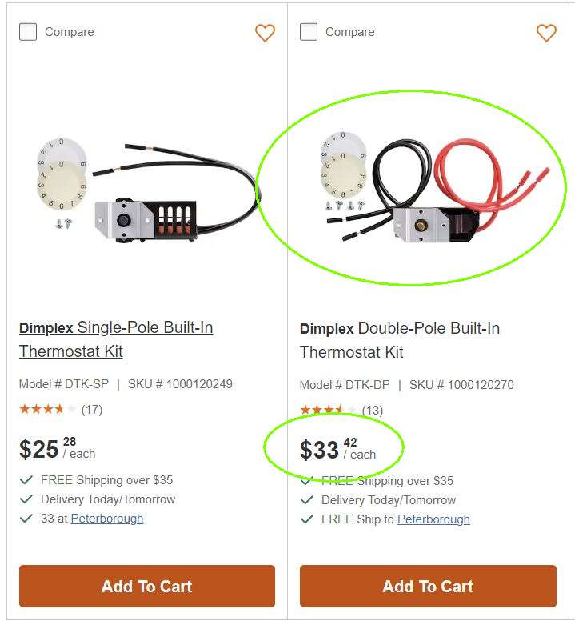Viewport: 575px width, 633px height.
Task: Click Peterborough link beside '33 at'
Action: pos(107,519)
